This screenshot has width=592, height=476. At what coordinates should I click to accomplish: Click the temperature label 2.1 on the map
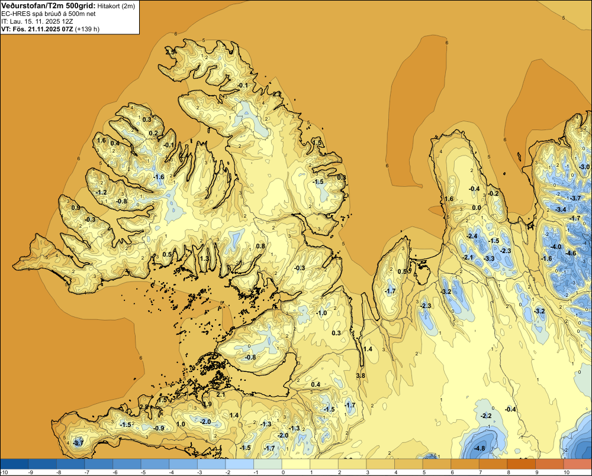221,395
